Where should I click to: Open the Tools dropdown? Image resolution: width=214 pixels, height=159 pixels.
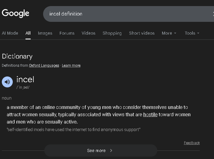[192, 33]
